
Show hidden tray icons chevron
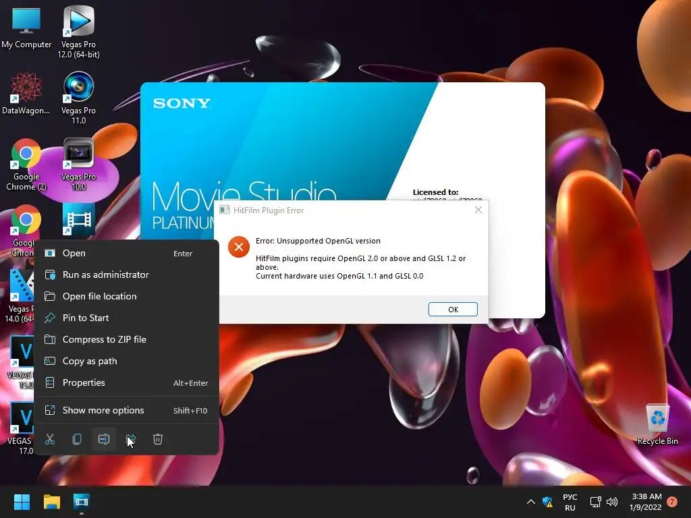coord(531,502)
